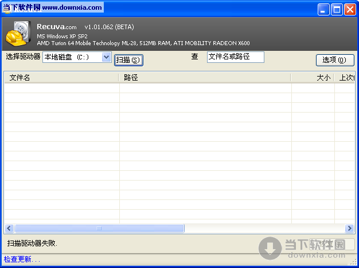Sort by the 大小 column header

coord(313,78)
